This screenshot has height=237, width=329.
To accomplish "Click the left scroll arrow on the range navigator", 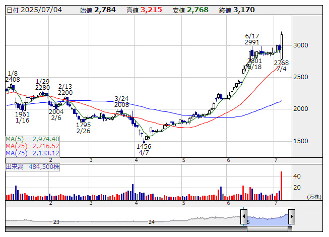I will pyautogui.click(x=244, y=216).
